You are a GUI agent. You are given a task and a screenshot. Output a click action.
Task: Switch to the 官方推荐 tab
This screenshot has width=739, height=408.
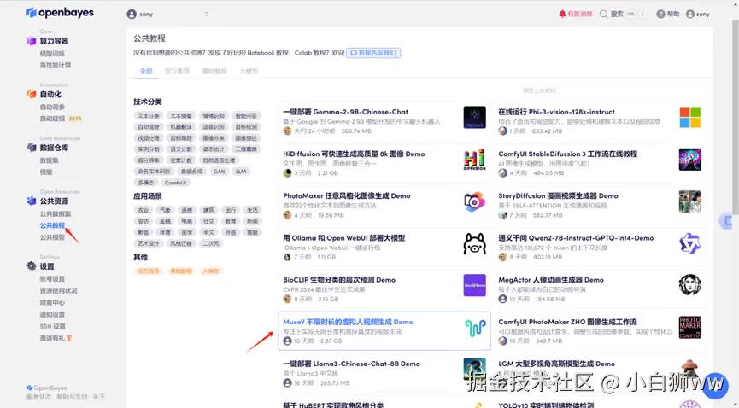[x=177, y=72]
